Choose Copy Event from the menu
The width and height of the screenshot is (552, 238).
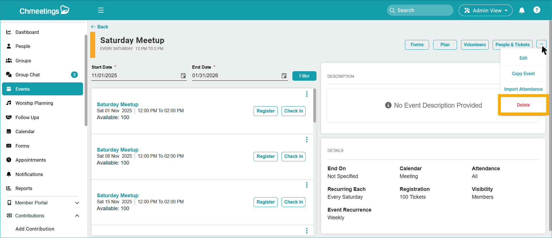(x=523, y=74)
